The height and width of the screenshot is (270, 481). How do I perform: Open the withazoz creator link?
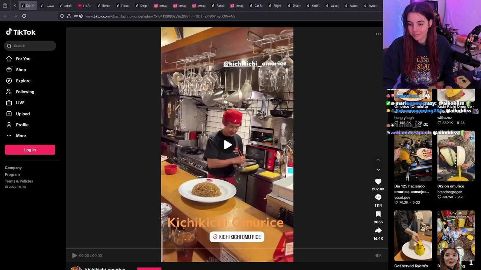pos(445,118)
